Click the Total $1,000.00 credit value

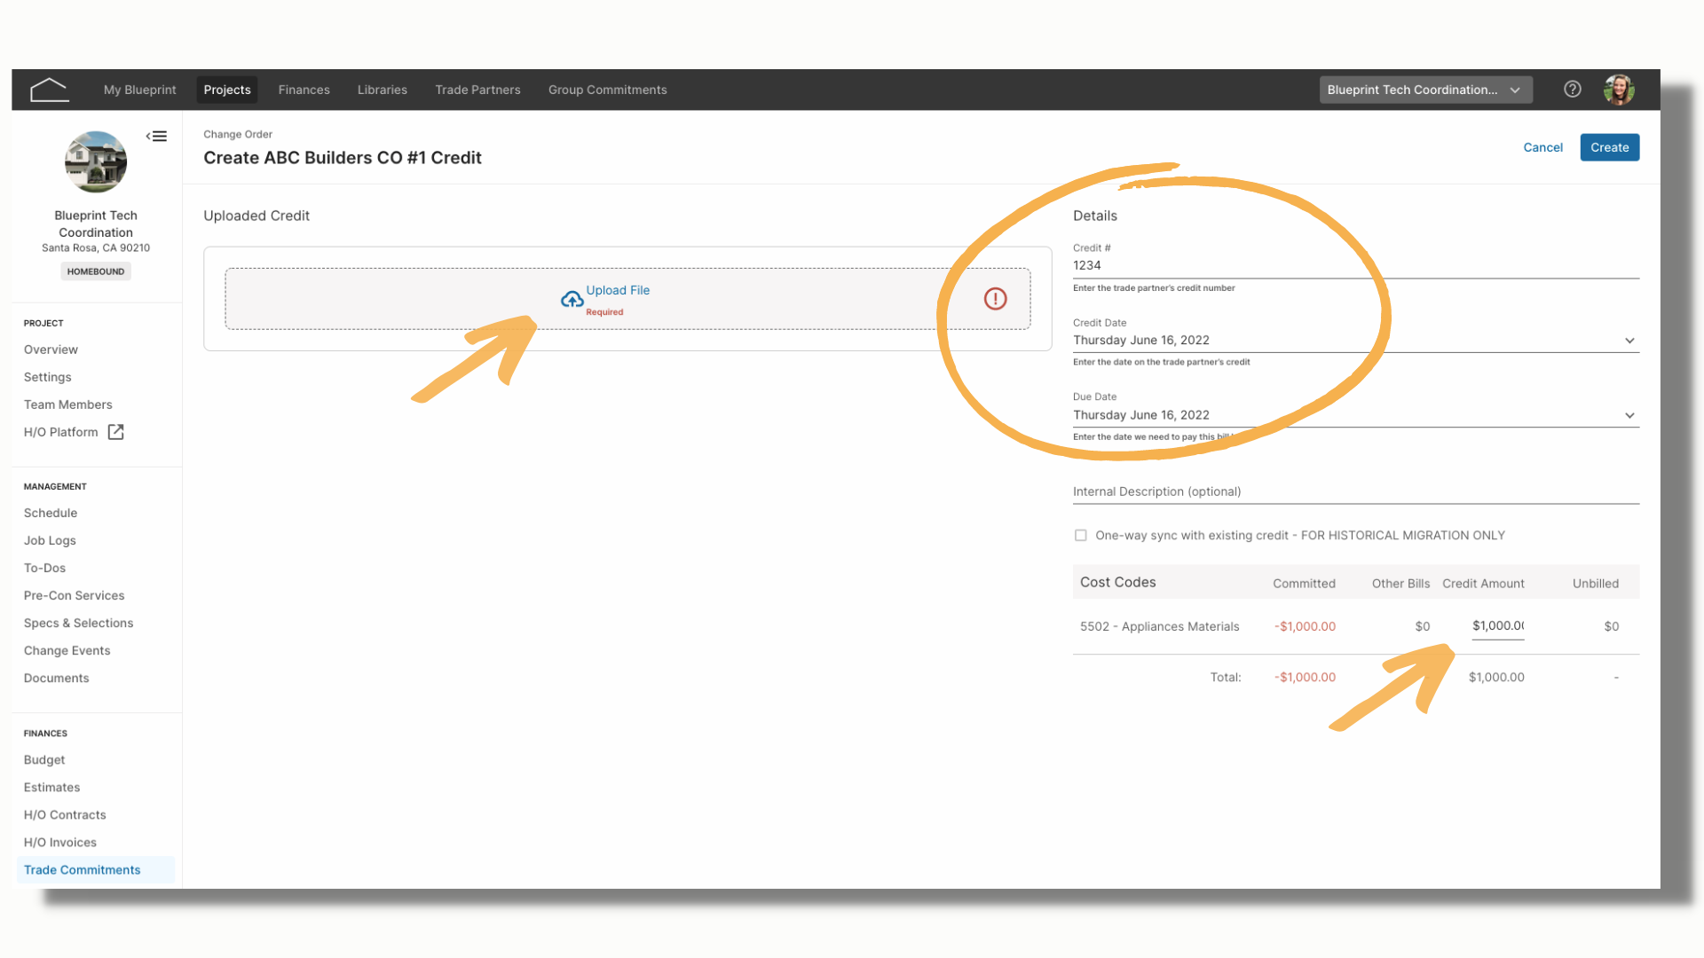pyautogui.click(x=1496, y=677)
